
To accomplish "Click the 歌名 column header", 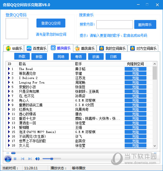I will 46,64.
